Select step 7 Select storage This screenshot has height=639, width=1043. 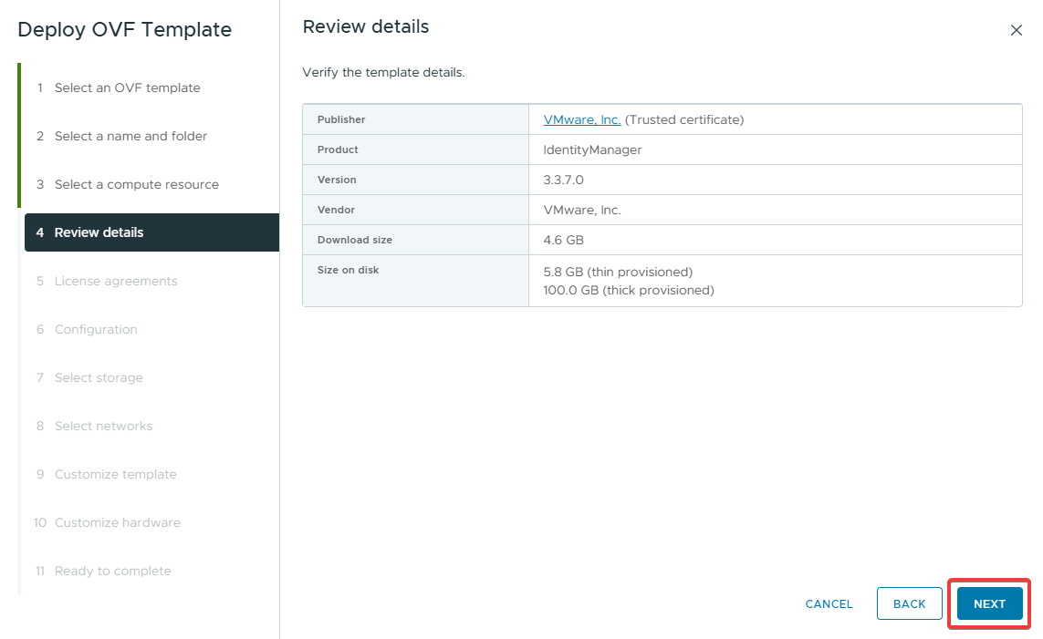click(99, 377)
